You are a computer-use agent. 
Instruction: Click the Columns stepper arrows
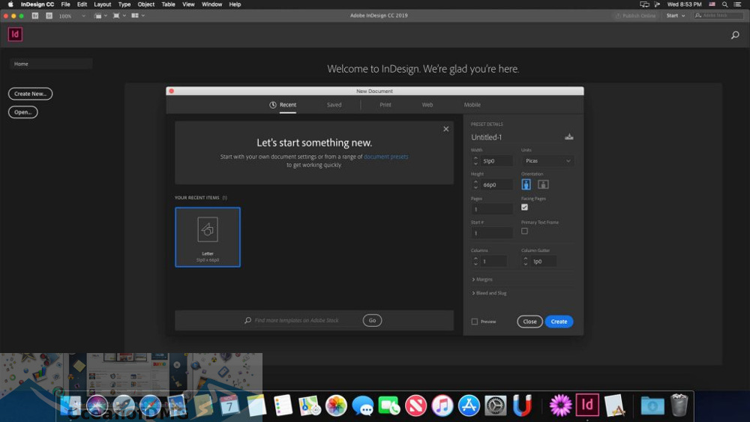click(475, 262)
